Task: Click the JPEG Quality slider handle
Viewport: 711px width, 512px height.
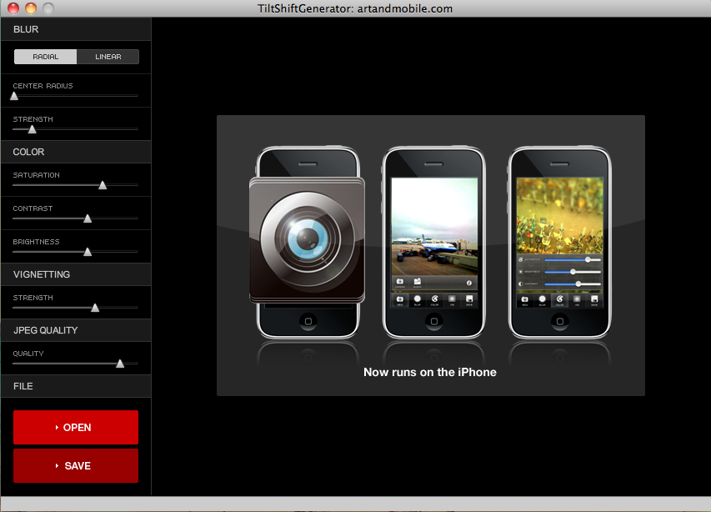Action: (120, 364)
